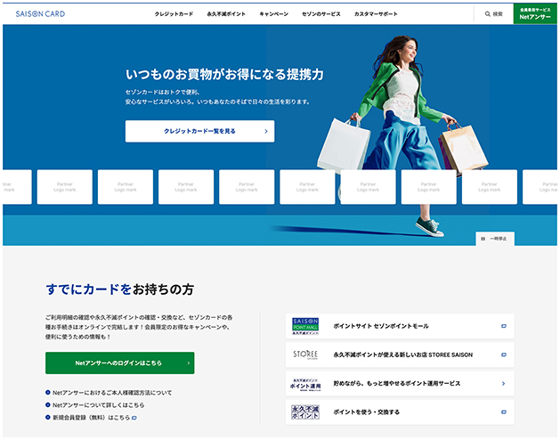Open the キャンペーン menu
The width and height of the screenshot is (560, 440).
pyautogui.click(x=273, y=14)
